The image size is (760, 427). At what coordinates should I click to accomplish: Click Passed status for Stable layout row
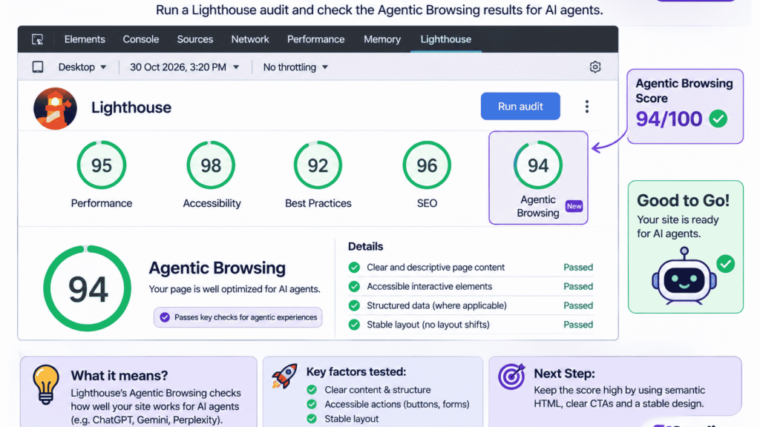(x=578, y=325)
